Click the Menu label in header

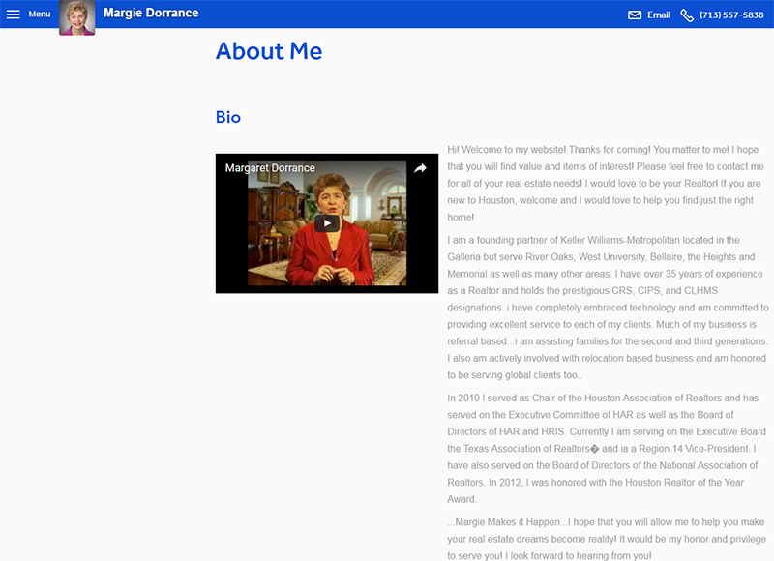pos(40,15)
